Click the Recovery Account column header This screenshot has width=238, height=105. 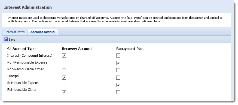77,49
